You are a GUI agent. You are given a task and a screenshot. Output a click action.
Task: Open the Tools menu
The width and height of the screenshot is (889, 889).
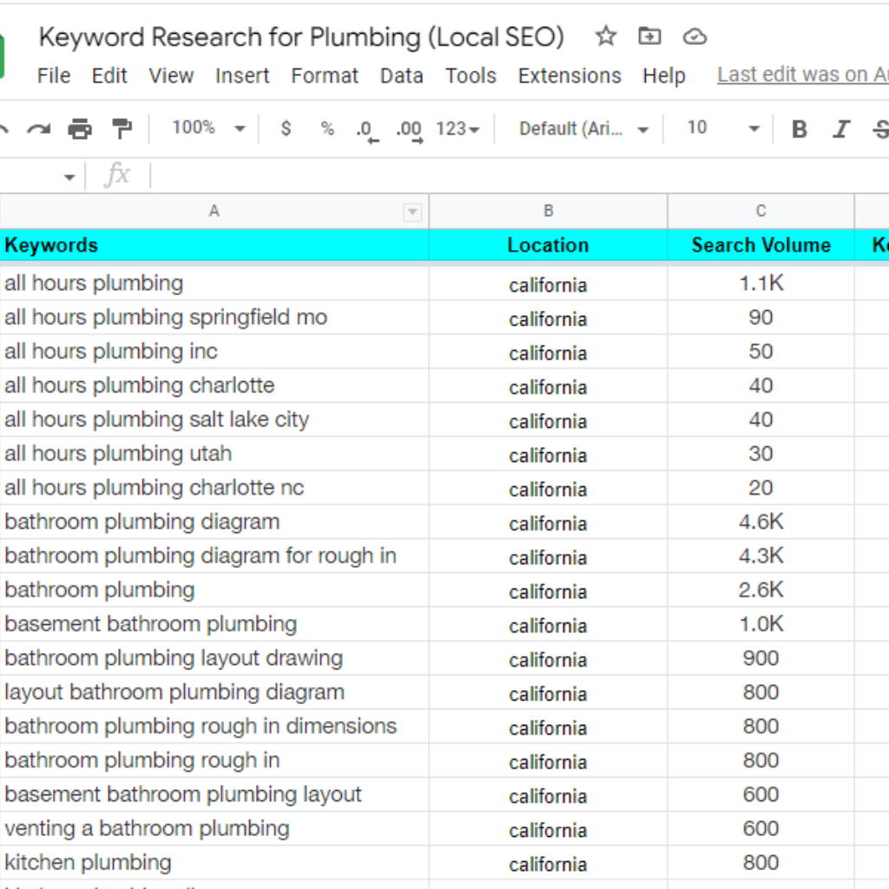(x=471, y=76)
